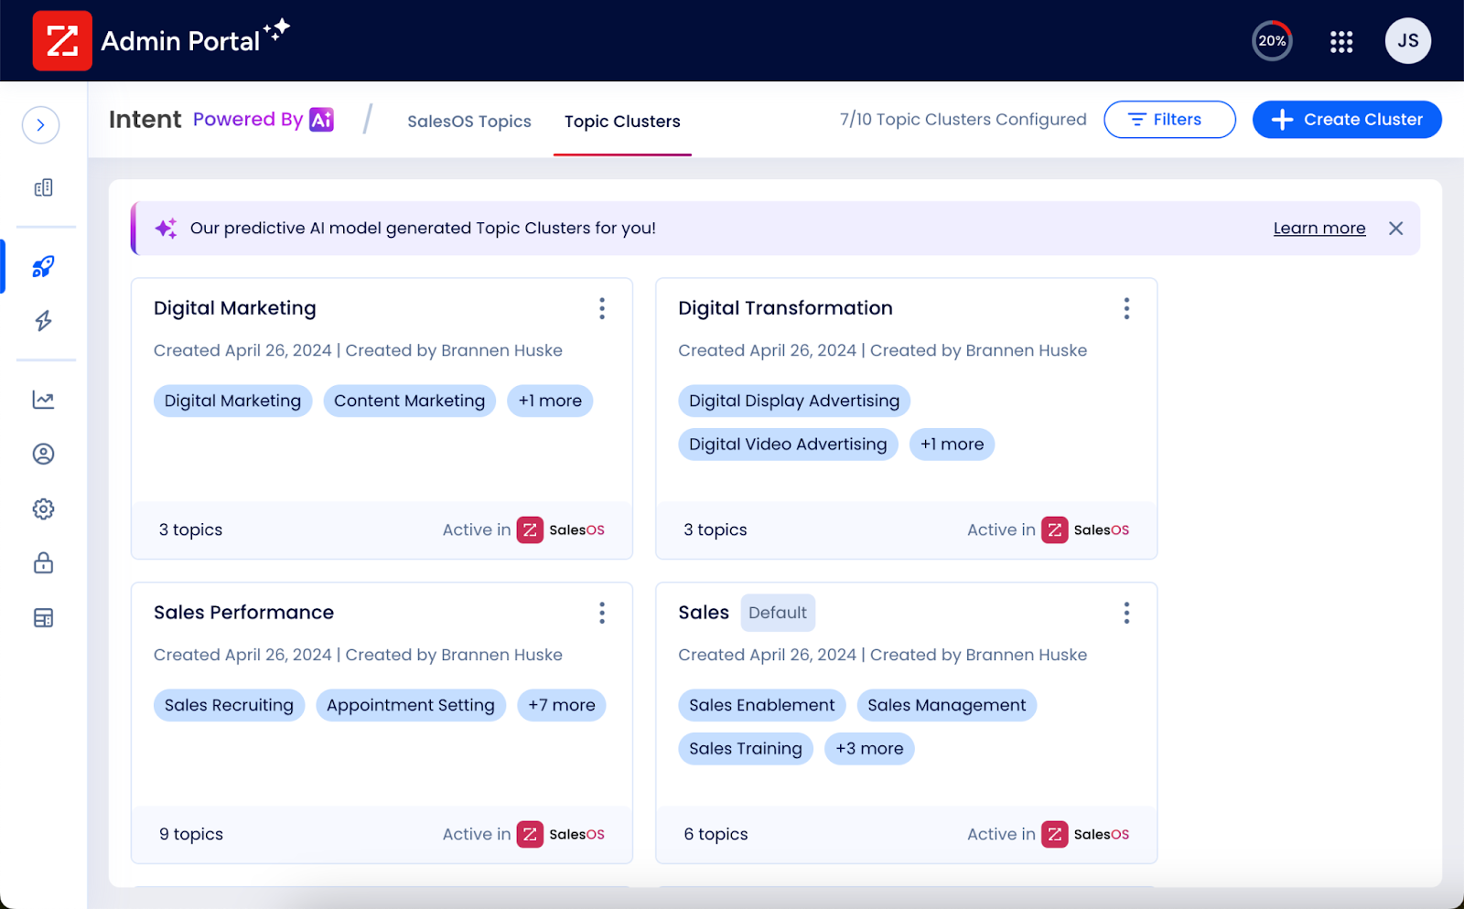Image resolution: width=1464 pixels, height=909 pixels.
Task: Select the lightning bolt sidebar icon
Action: 43,321
